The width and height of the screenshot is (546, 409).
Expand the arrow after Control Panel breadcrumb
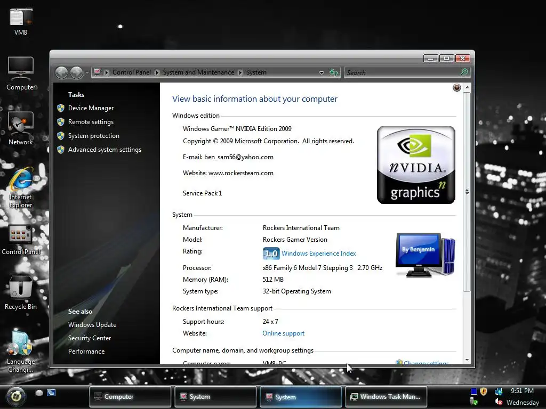click(157, 72)
